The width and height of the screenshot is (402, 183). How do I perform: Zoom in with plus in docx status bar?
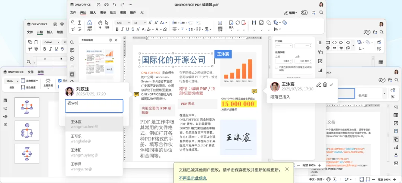point(395,179)
